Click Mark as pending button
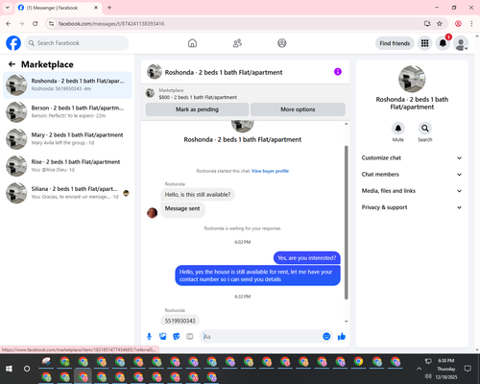The width and height of the screenshot is (480, 384). pyautogui.click(x=197, y=109)
